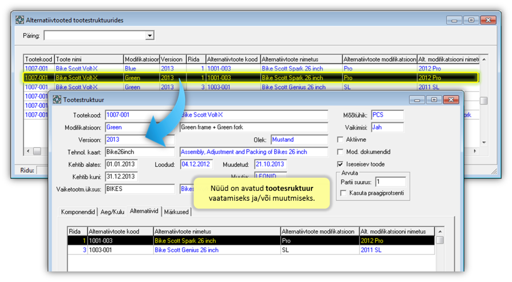Switch to the Aeg/Kulu tab
Screen dimensions: 512x282
[x=112, y=212]
